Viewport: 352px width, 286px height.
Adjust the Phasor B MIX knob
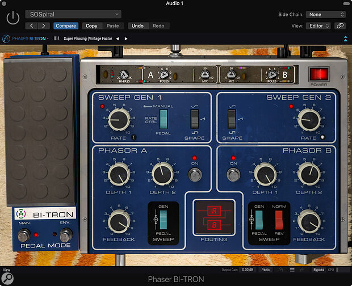click(x=231, y=74)
